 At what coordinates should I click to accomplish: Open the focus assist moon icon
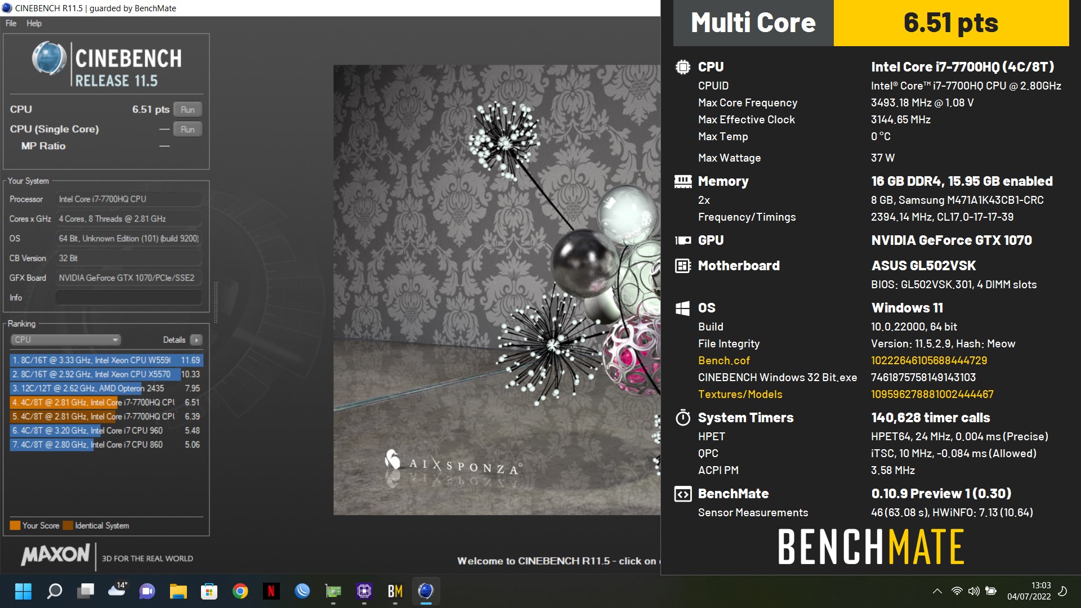pyautogui.click(x=1063, y=591)
